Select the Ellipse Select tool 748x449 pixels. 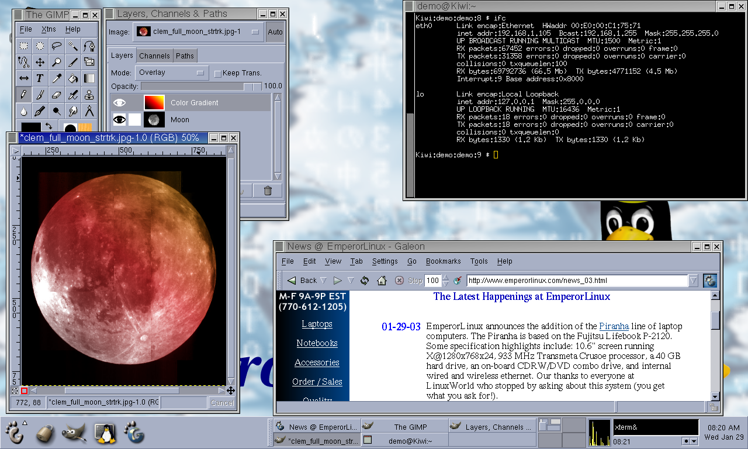click(40, 45)
